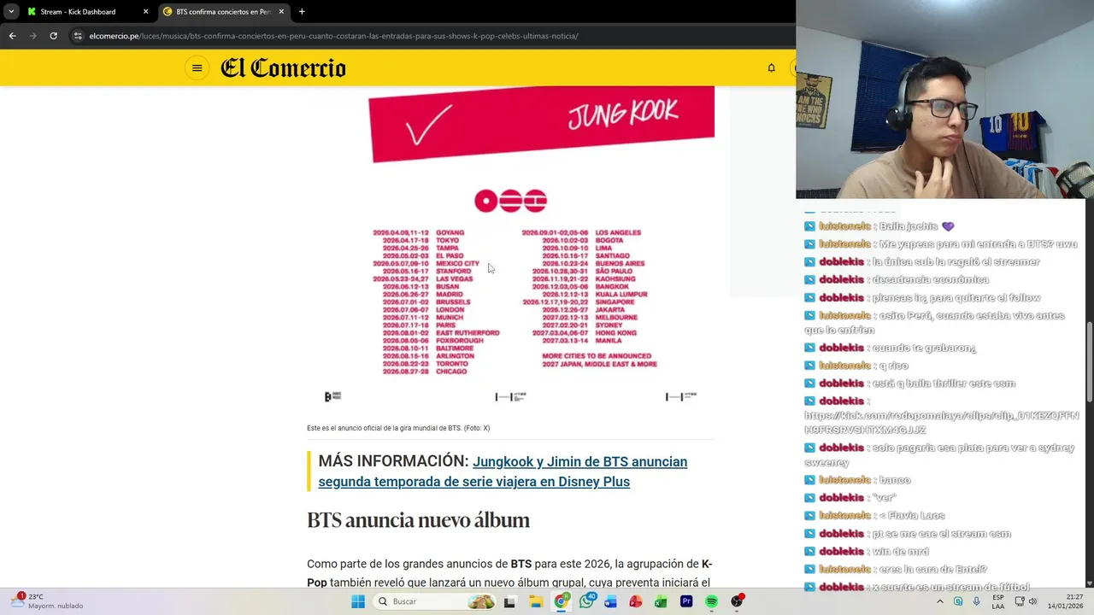Open PowerPoint from the taskbar
Image resolution: width=1094 pixels, height=615 pixels.
pyautogui.click(x=636, y=601)
